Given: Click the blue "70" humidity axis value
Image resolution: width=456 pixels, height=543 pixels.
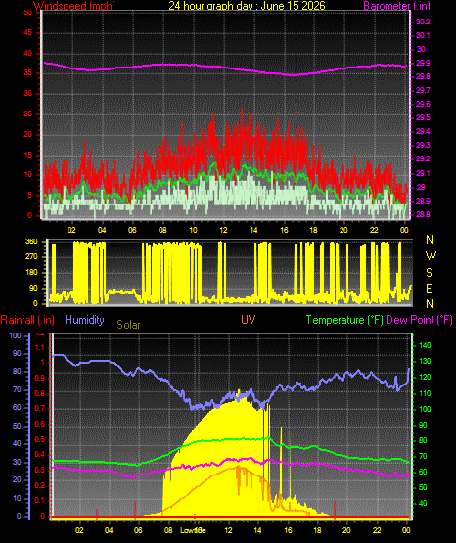Looking at the screenshot, I should [17, 390].
